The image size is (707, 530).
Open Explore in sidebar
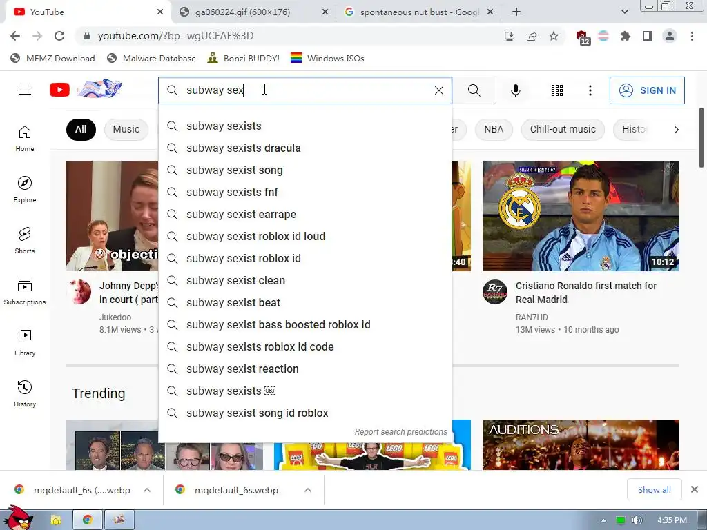pyautogui.click(x=25, y=189)
